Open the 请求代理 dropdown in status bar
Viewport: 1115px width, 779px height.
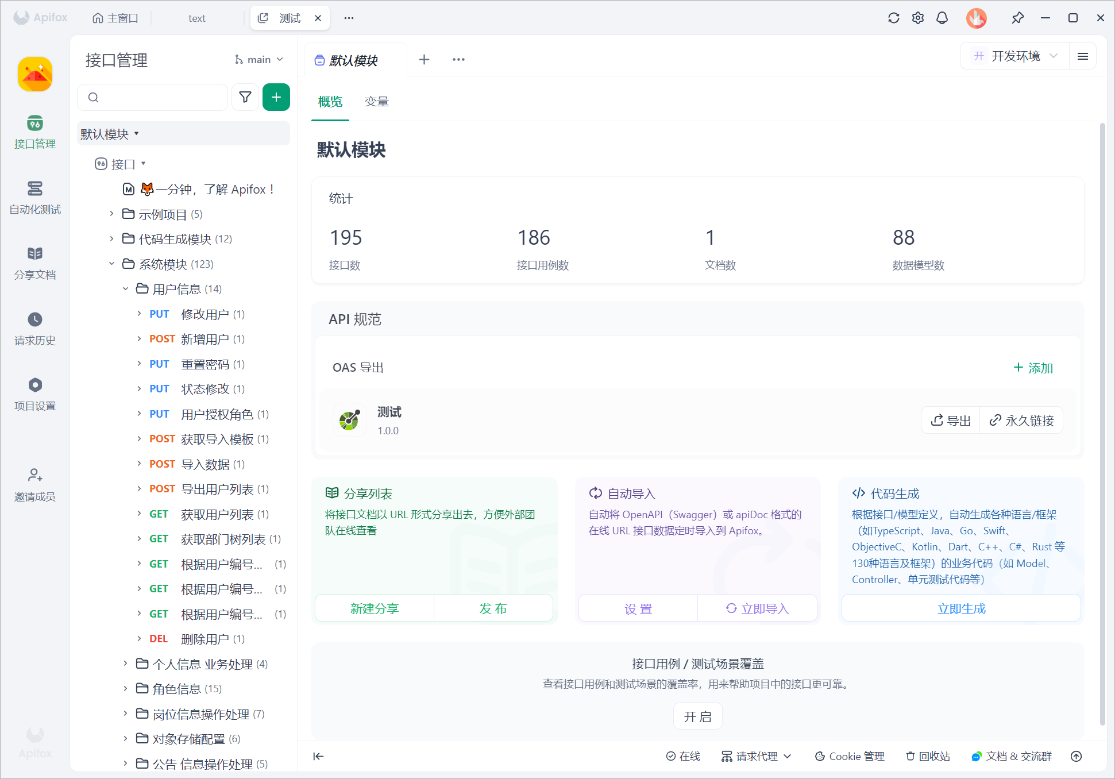tap(757, 756)
